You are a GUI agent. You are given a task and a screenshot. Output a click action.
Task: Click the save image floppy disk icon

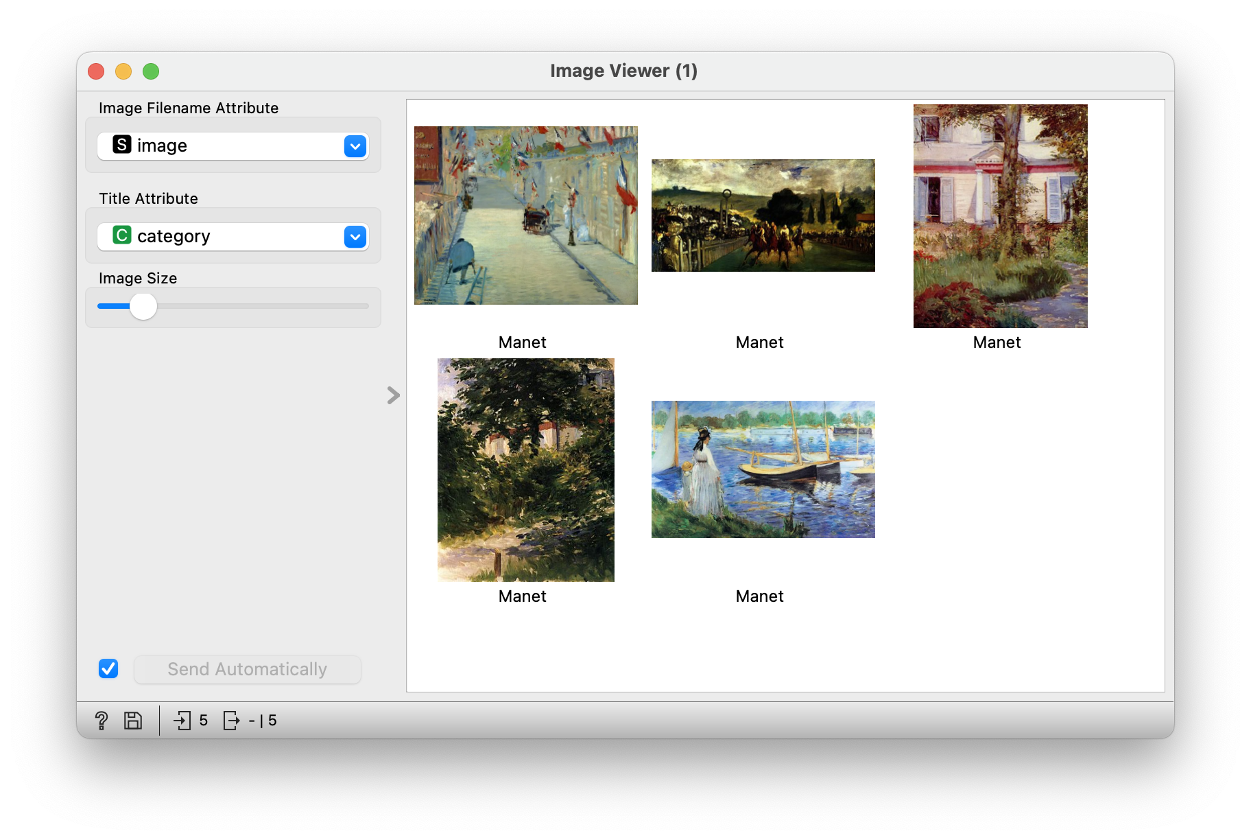tap(133, 721)
